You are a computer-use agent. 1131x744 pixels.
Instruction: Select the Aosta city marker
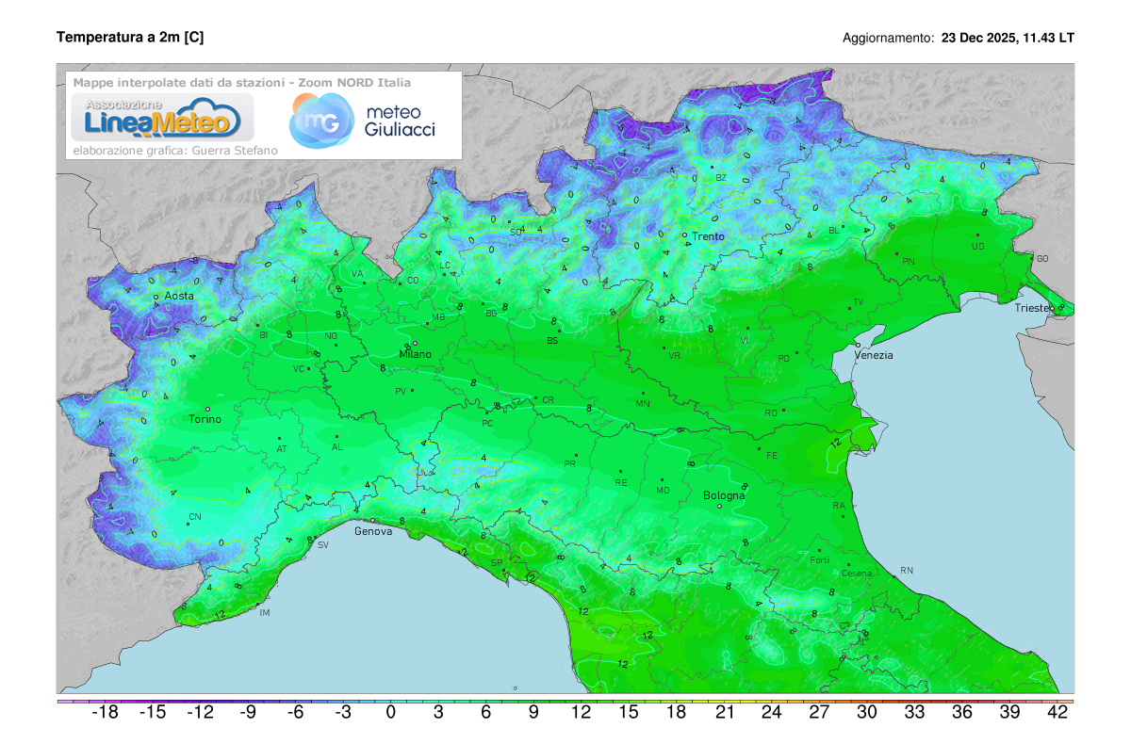156,298
